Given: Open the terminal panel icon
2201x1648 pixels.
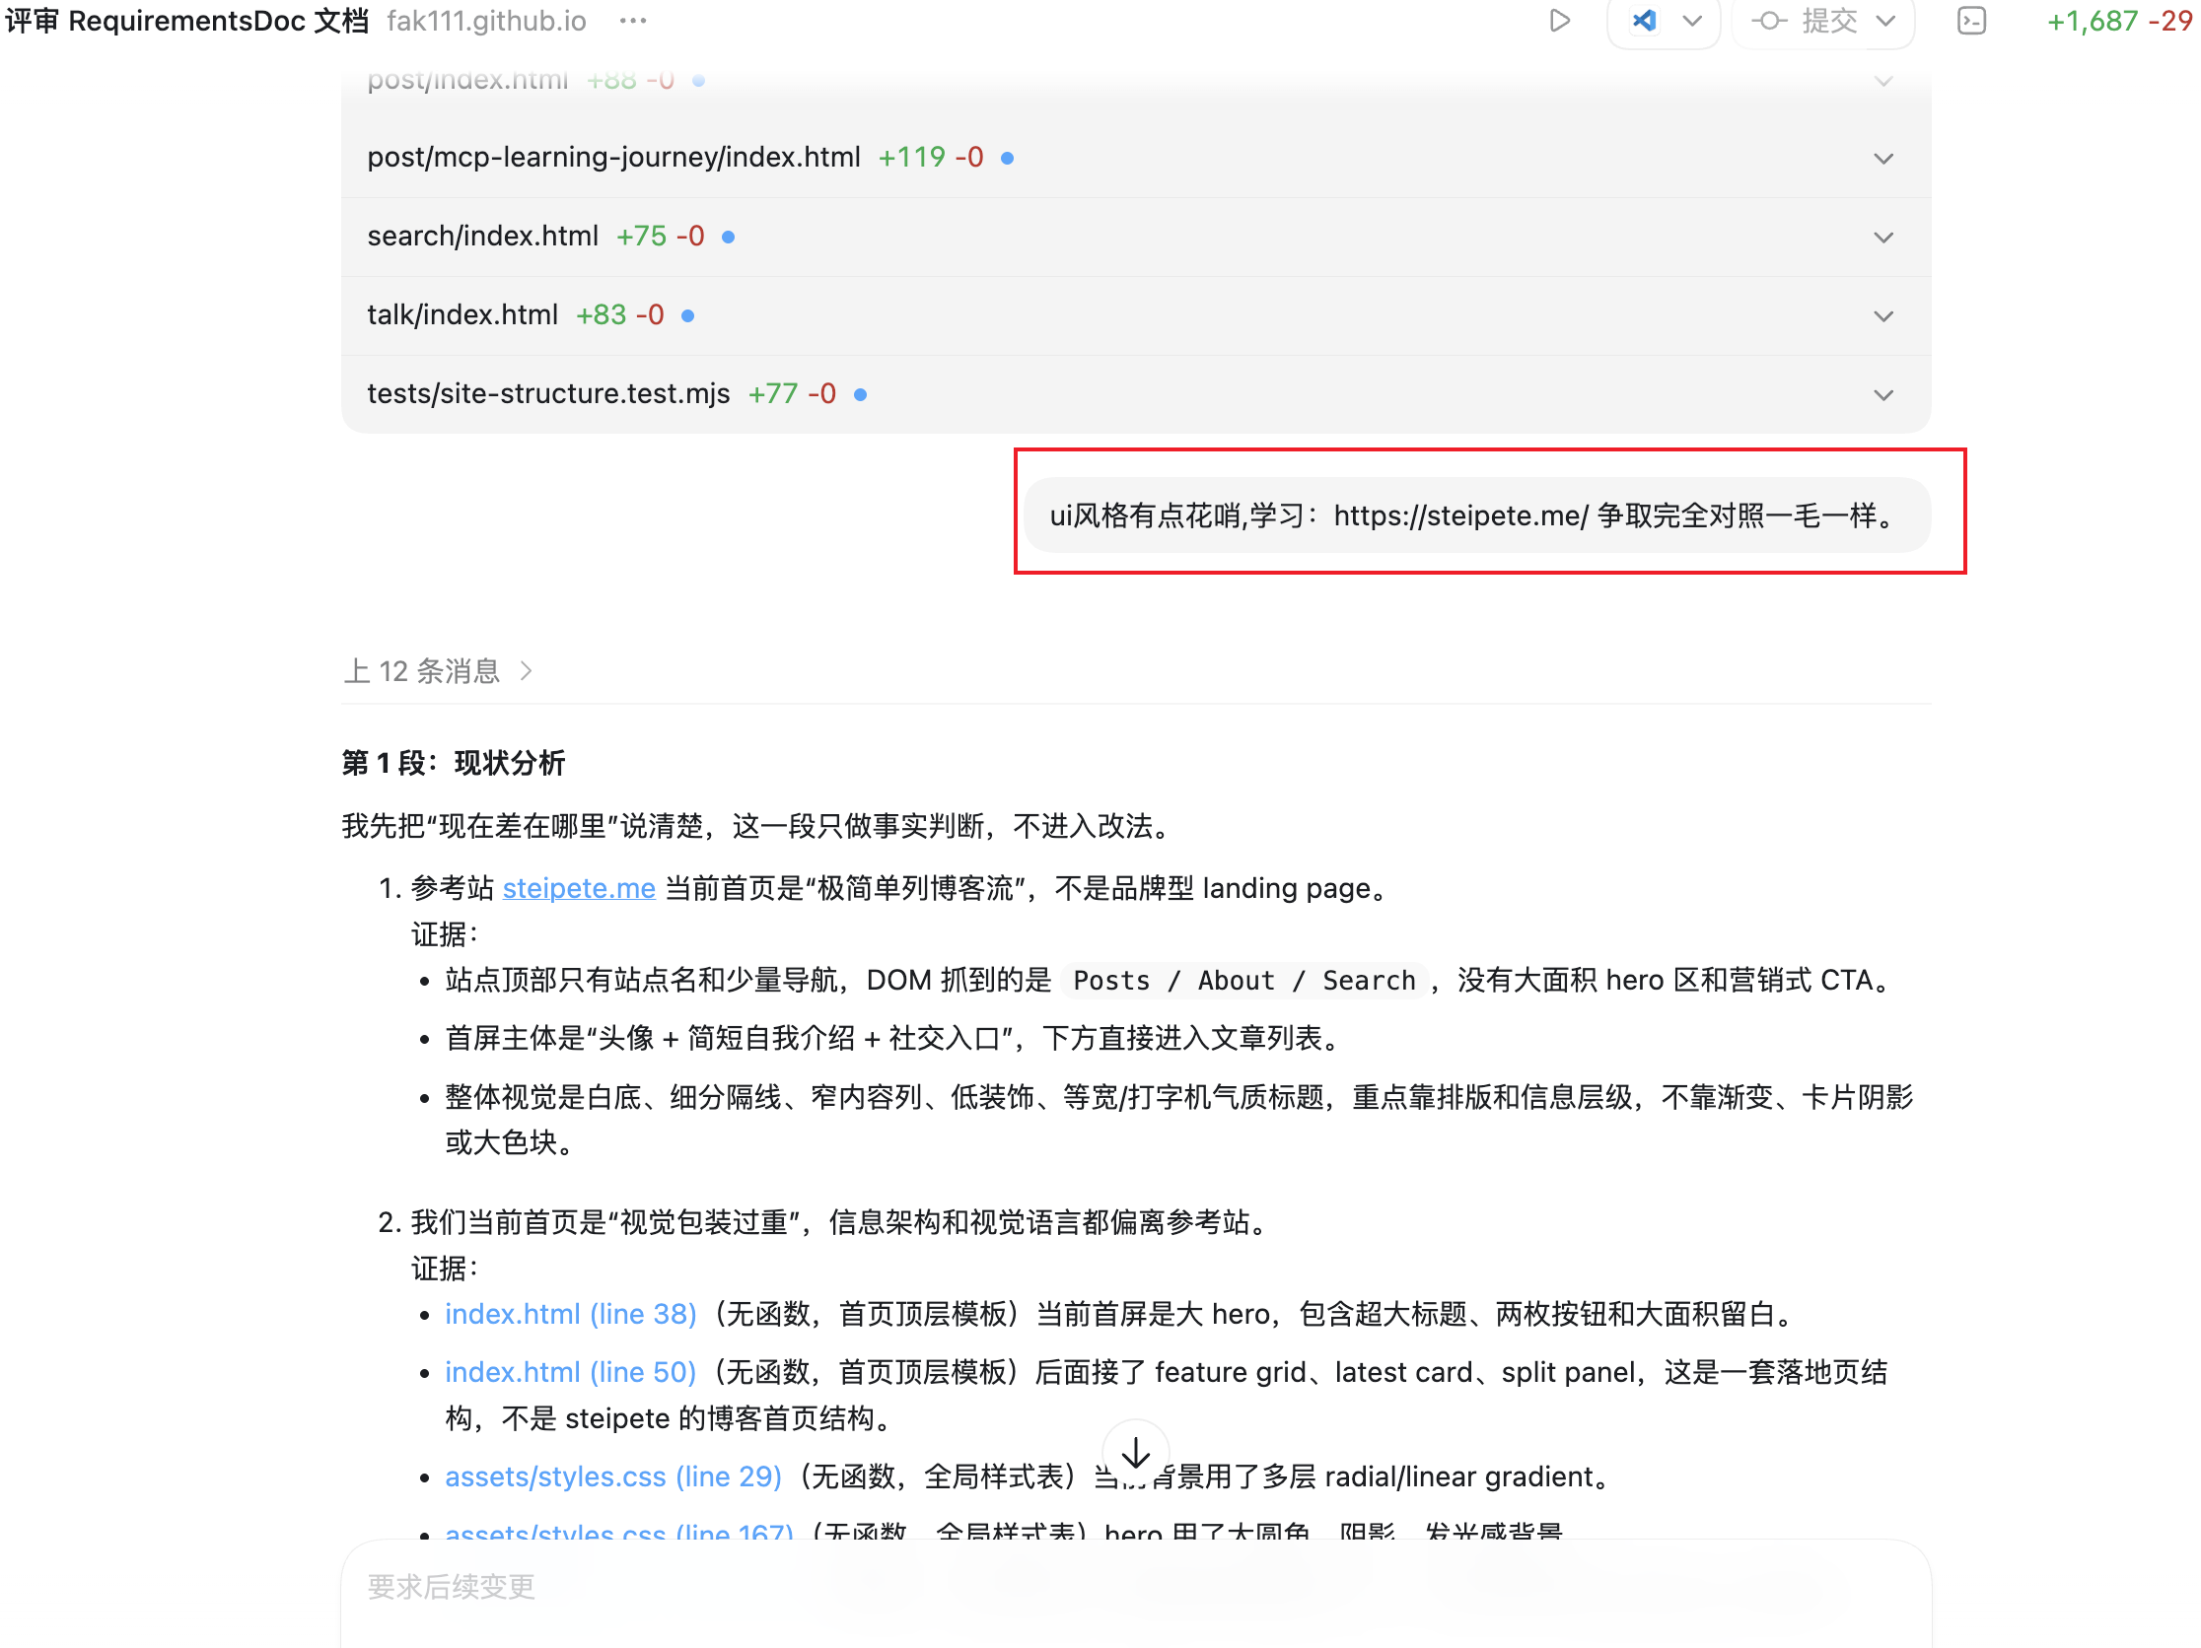Looking at the screenshot, I should (1970, 21).
